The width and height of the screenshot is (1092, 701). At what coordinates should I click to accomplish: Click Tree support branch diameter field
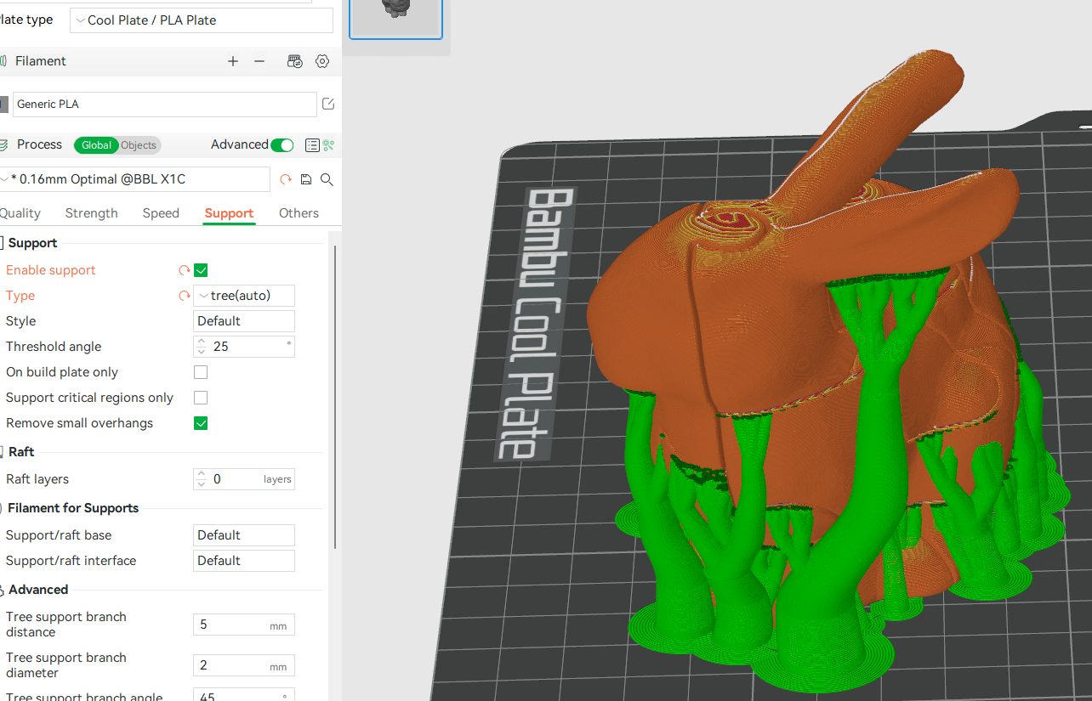244,665
